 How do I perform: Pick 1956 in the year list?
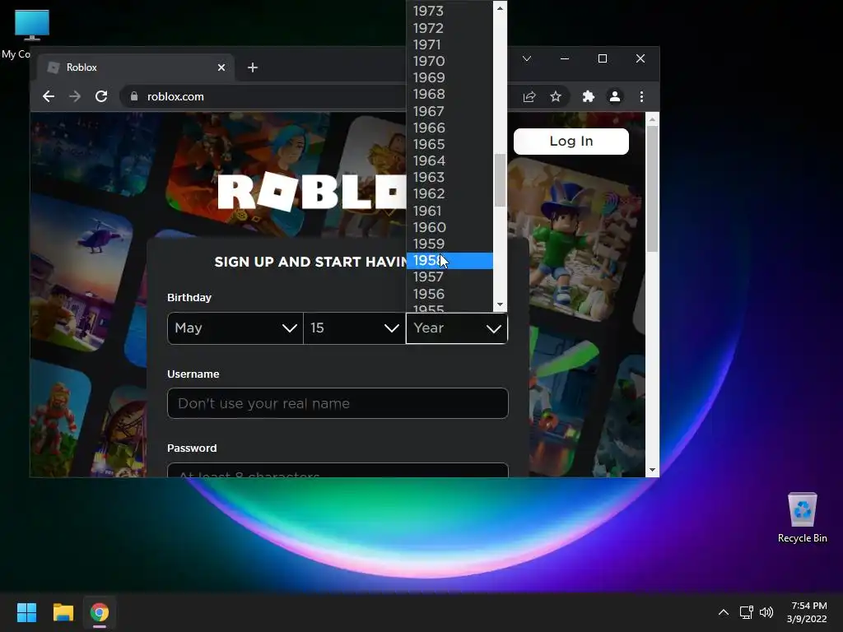point(449,294)
